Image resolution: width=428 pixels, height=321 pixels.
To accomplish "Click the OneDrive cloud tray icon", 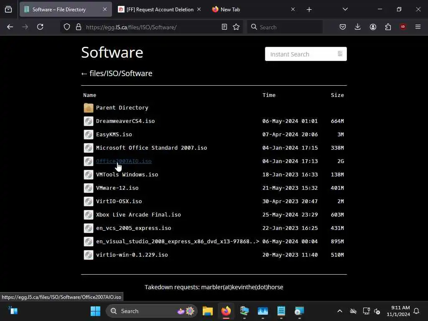I will click(x=353, y=311).
